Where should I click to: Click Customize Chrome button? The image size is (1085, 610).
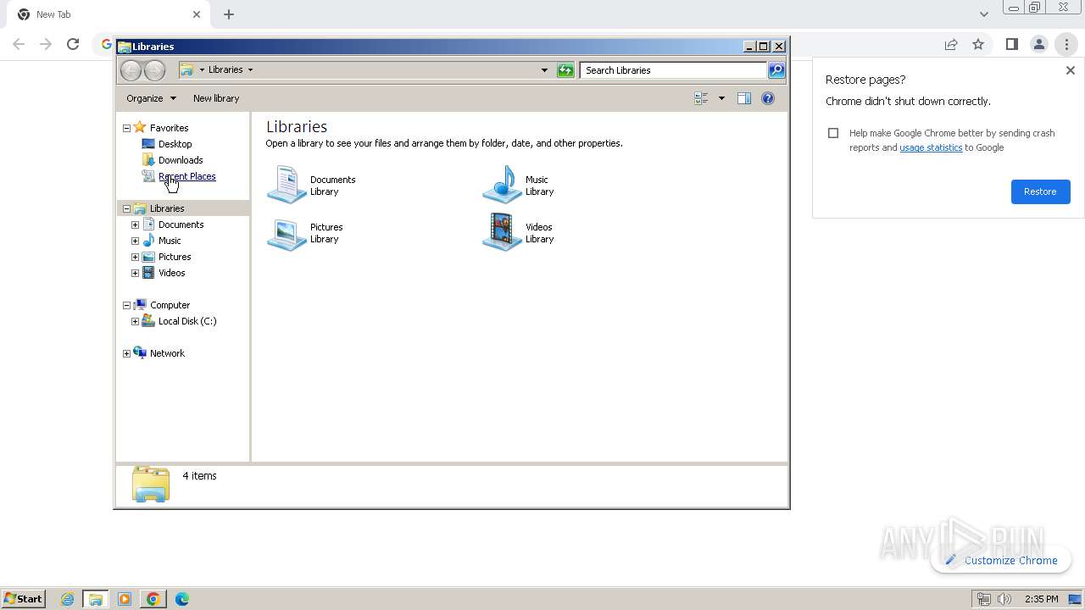tap(1001, 560)
